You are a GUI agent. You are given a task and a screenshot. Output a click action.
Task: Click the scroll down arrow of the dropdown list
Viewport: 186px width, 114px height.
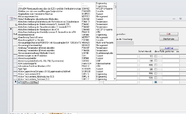(115, 79)
